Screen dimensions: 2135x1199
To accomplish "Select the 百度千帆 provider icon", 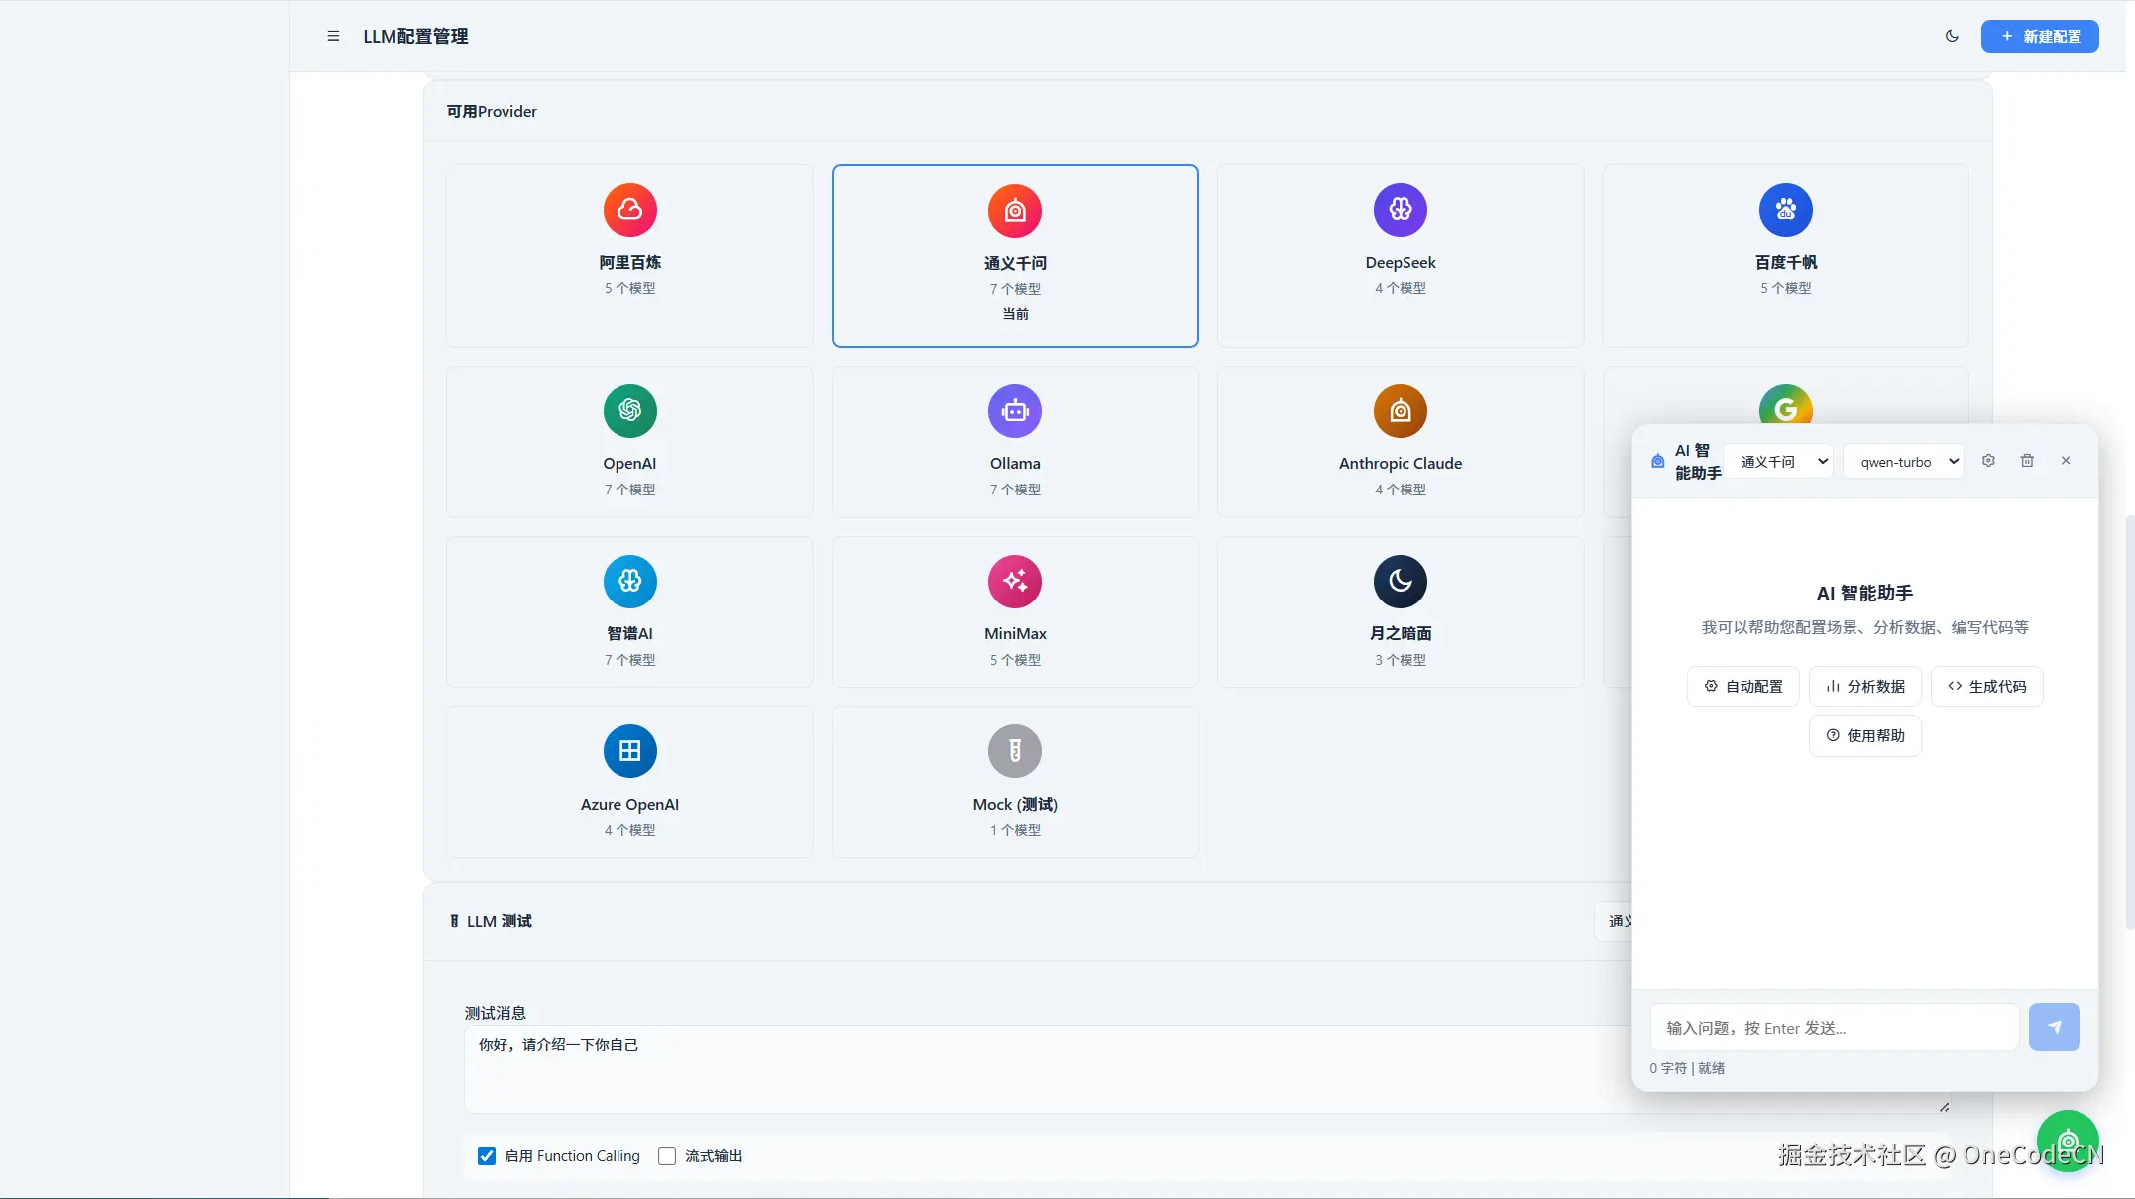I will click(1785, 210).
